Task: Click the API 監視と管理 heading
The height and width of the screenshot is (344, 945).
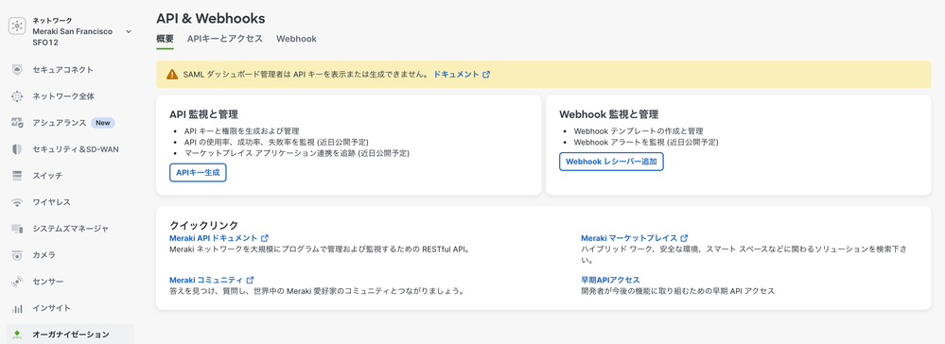Action: point(203,113)
